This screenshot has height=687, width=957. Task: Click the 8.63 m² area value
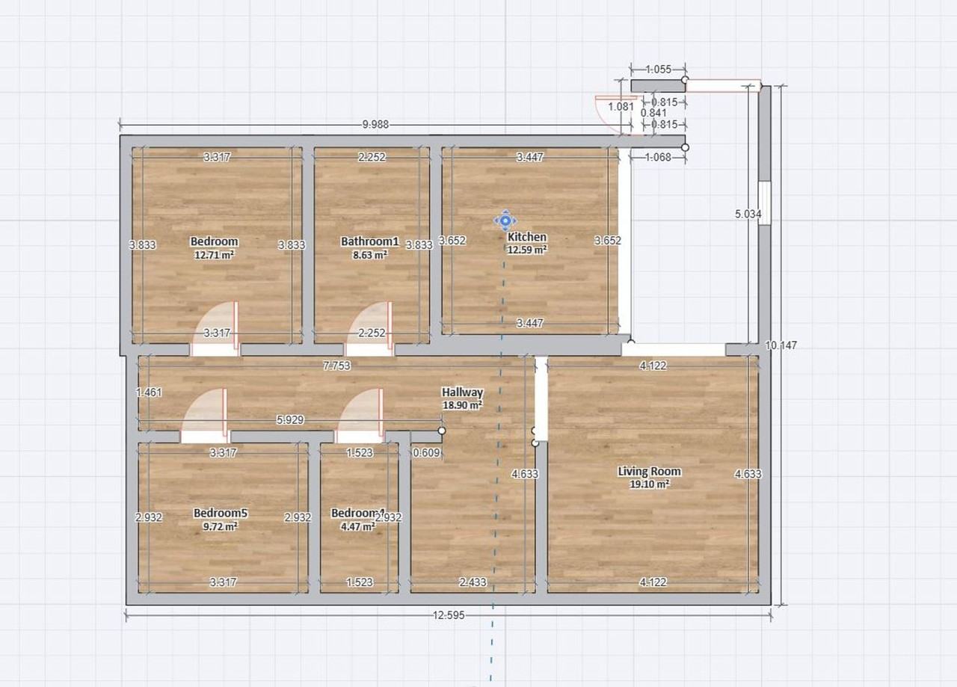[x=370, y=254]
